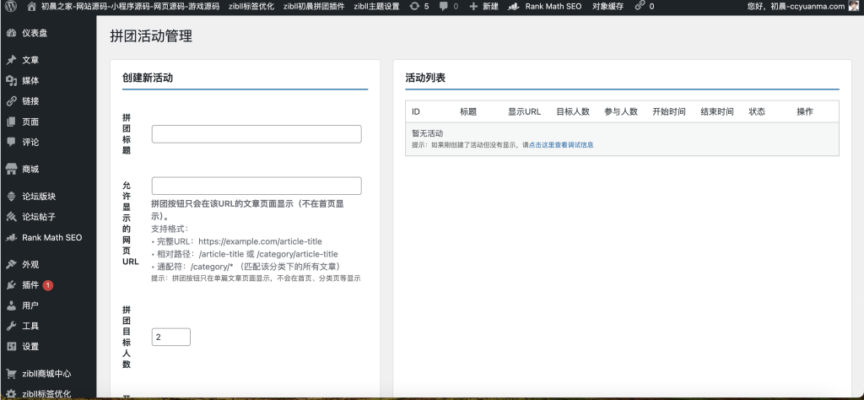Click the pushpin icon next to 文章
864x400 pixels.
[11, 60]
